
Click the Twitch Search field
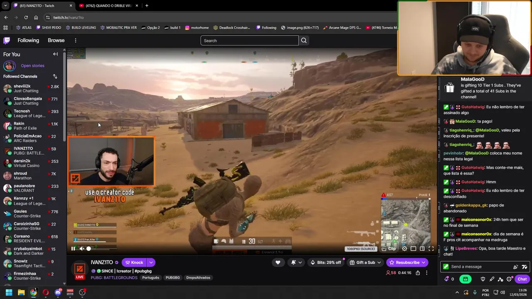(x=249, y=40)
